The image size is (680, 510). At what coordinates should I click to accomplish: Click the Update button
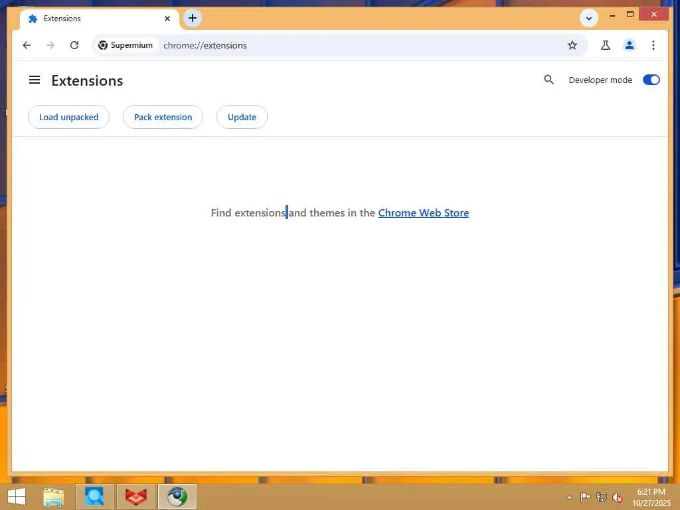[x=242, y=117]
